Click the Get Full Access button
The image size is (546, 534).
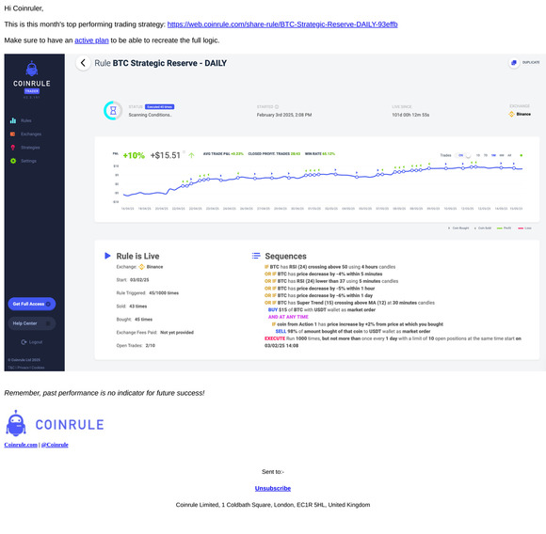[32, 304]
